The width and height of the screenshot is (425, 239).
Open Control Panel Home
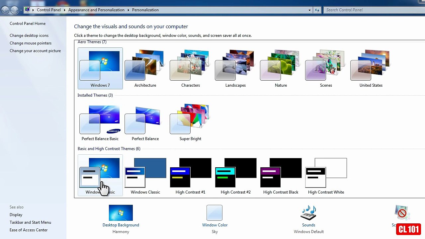28,24
